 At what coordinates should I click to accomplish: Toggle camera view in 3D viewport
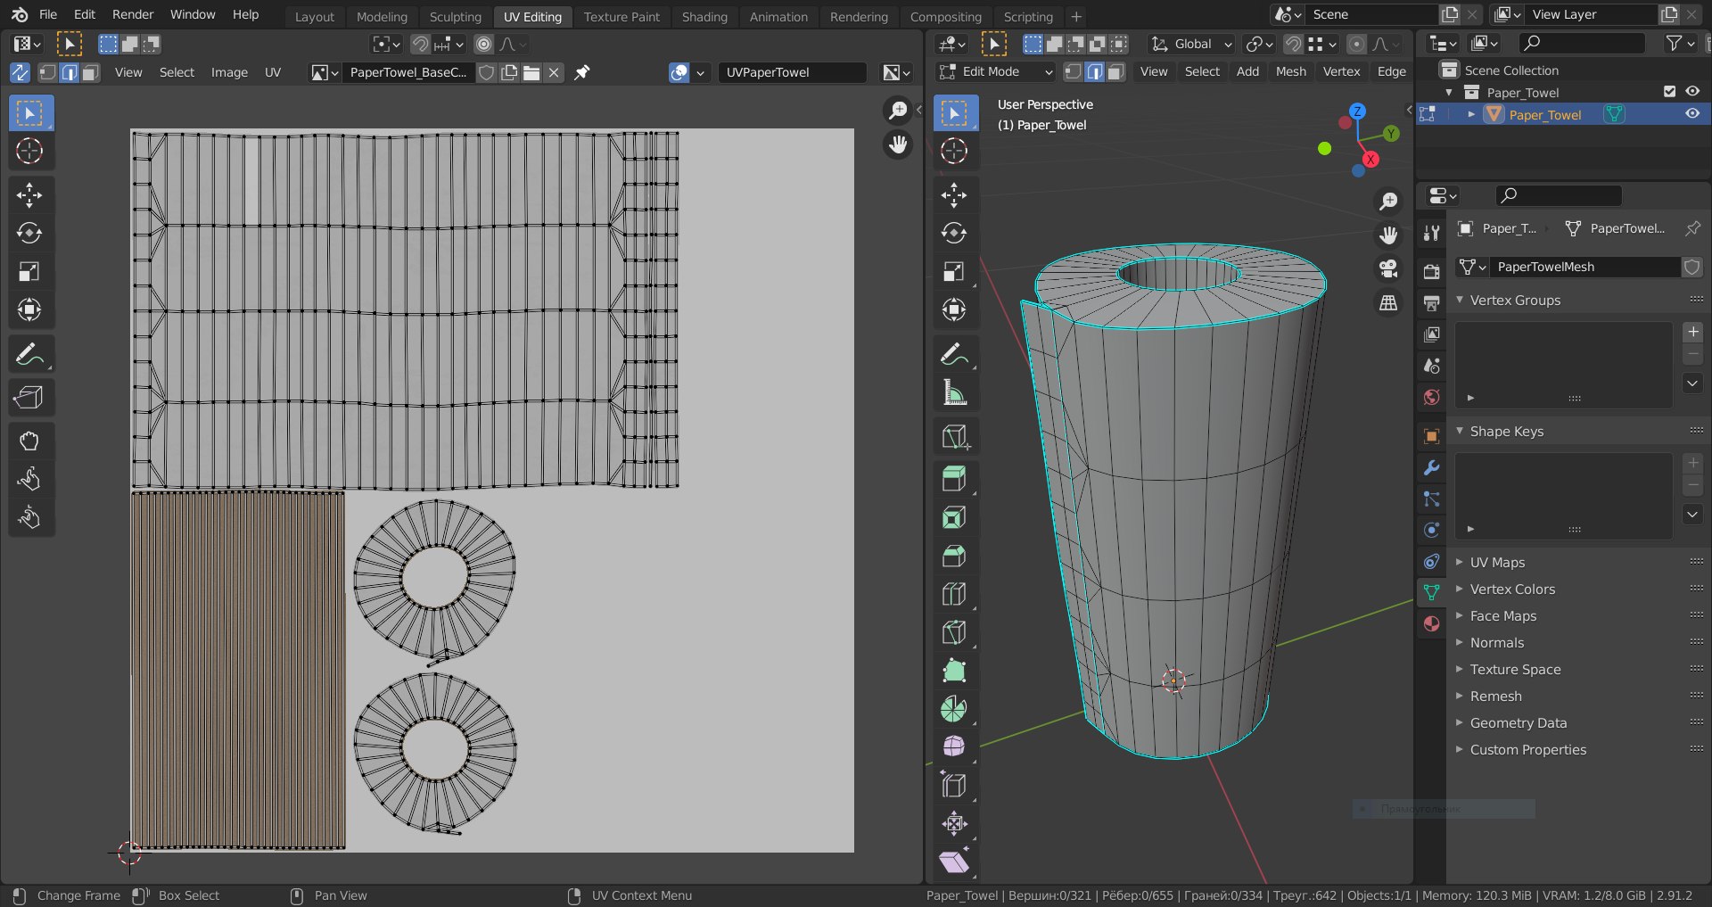pyautogui.click(x=1388, y=268)
